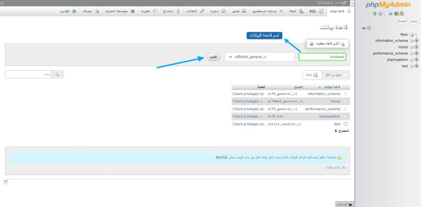Screen dimensions: 421x207
Task: Click the server icon next to 127.0.0.1
Action: tap(344, 3)
